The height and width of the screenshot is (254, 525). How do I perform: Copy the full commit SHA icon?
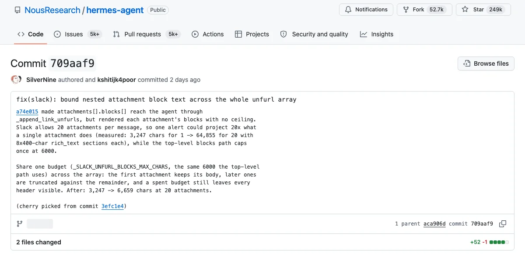(503, 224)
